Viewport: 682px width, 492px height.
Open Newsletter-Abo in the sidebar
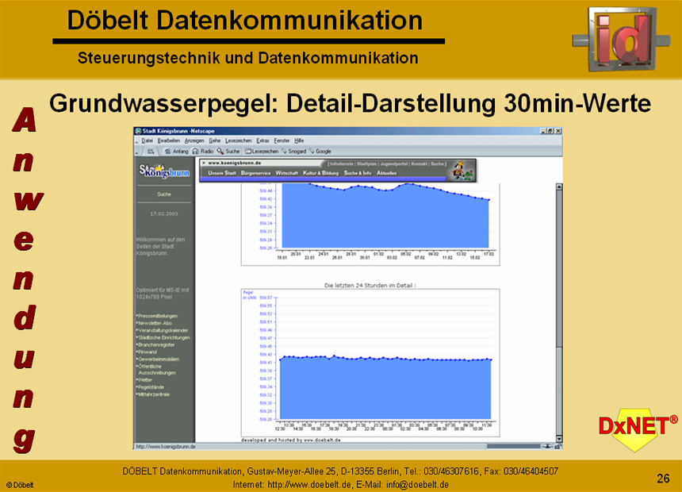coord(155,323)
